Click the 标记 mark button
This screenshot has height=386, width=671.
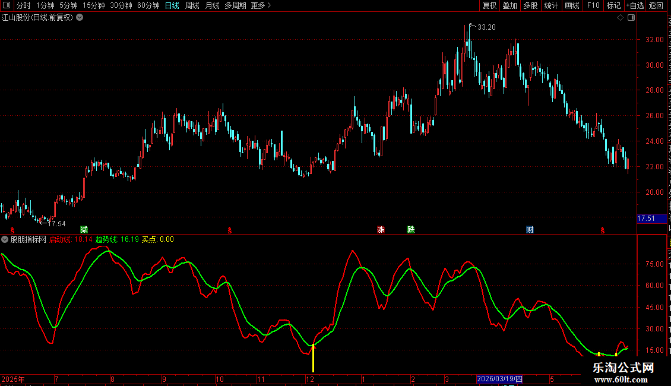[613, 5]
